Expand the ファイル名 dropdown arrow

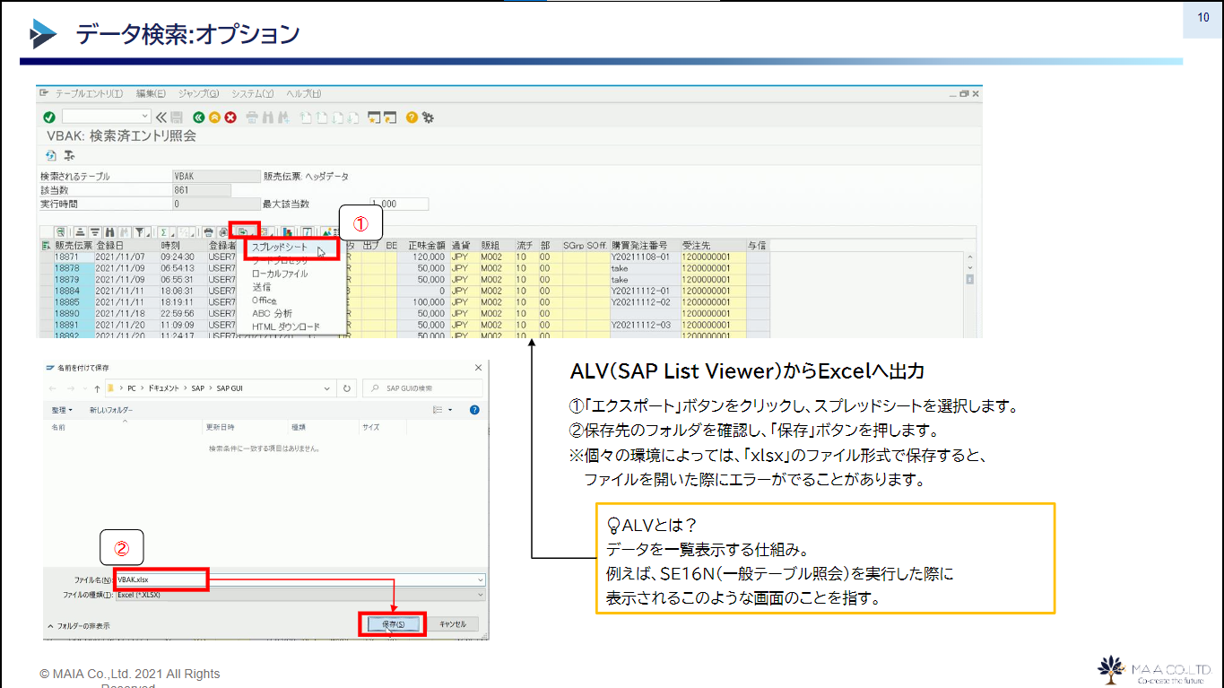(481, 580)
